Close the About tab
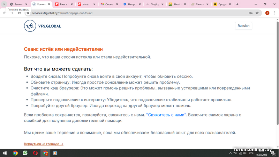This screenshot has height=157, width=279. click(x=185, y=4)
